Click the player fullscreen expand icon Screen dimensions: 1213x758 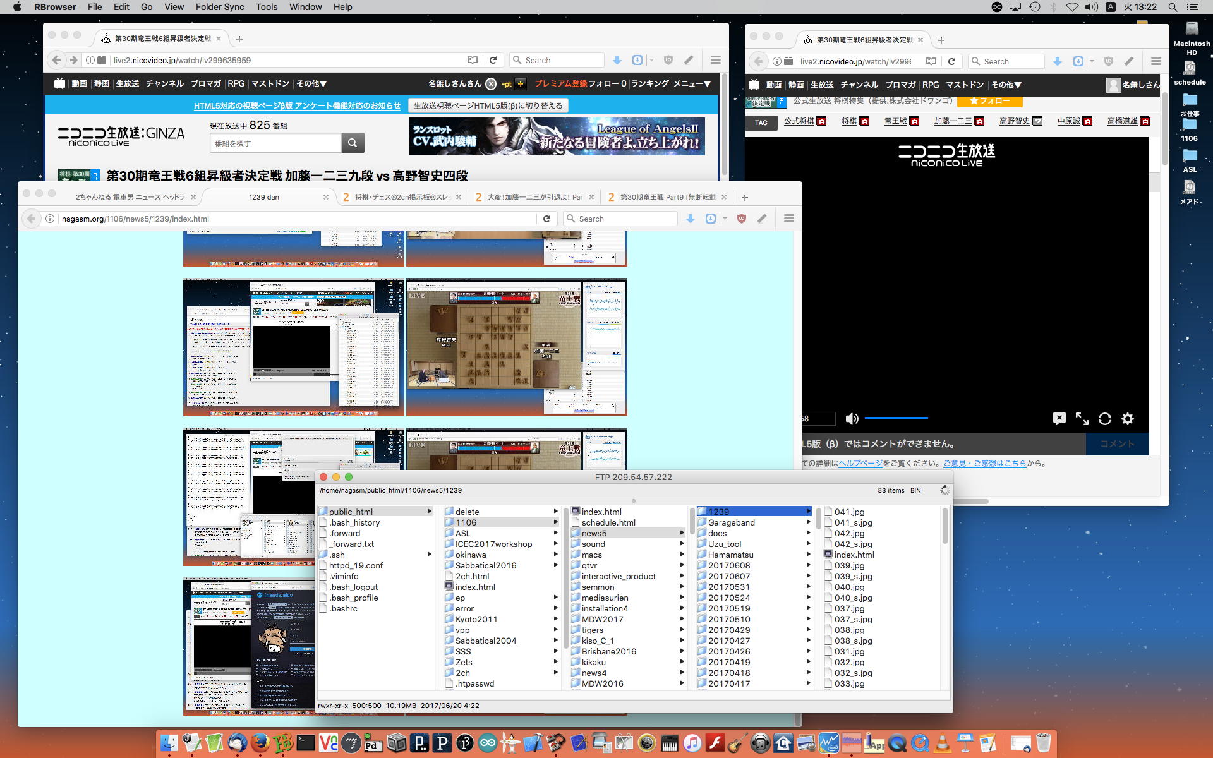coord(1082,419)
